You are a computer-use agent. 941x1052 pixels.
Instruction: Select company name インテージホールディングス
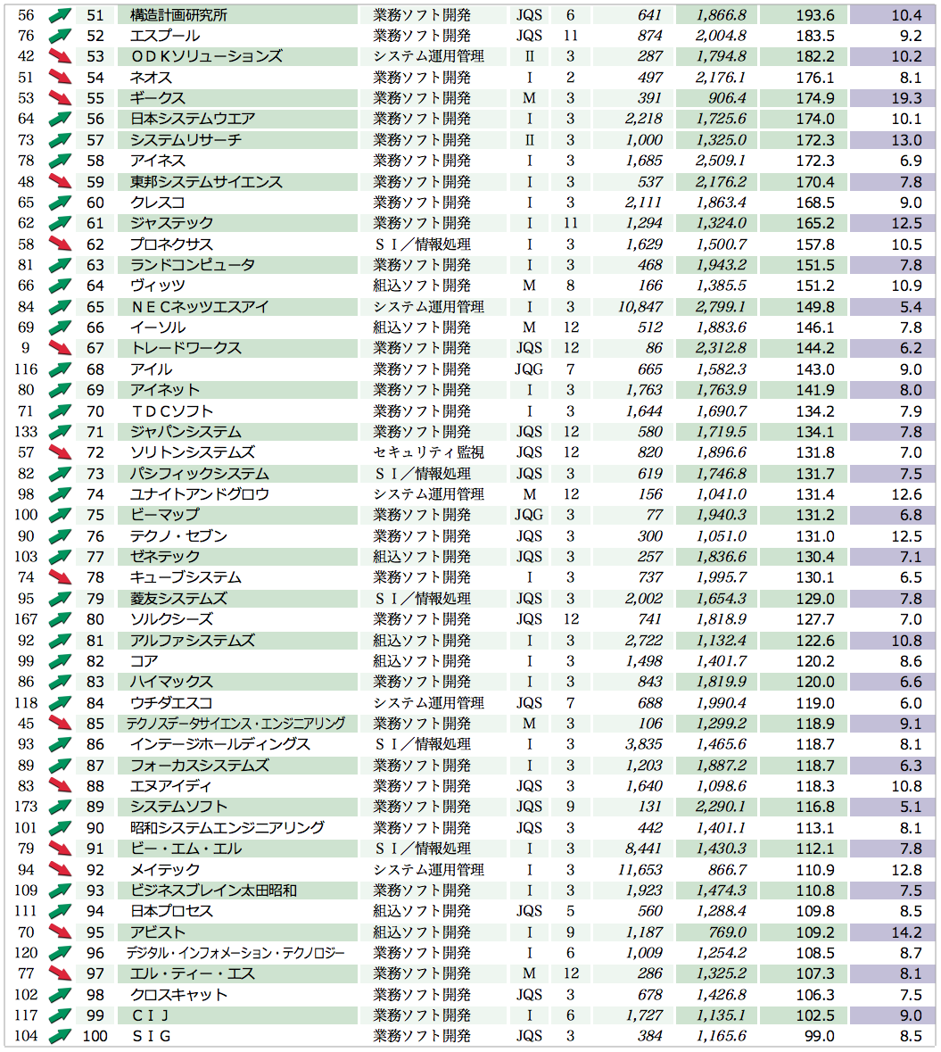220,744
